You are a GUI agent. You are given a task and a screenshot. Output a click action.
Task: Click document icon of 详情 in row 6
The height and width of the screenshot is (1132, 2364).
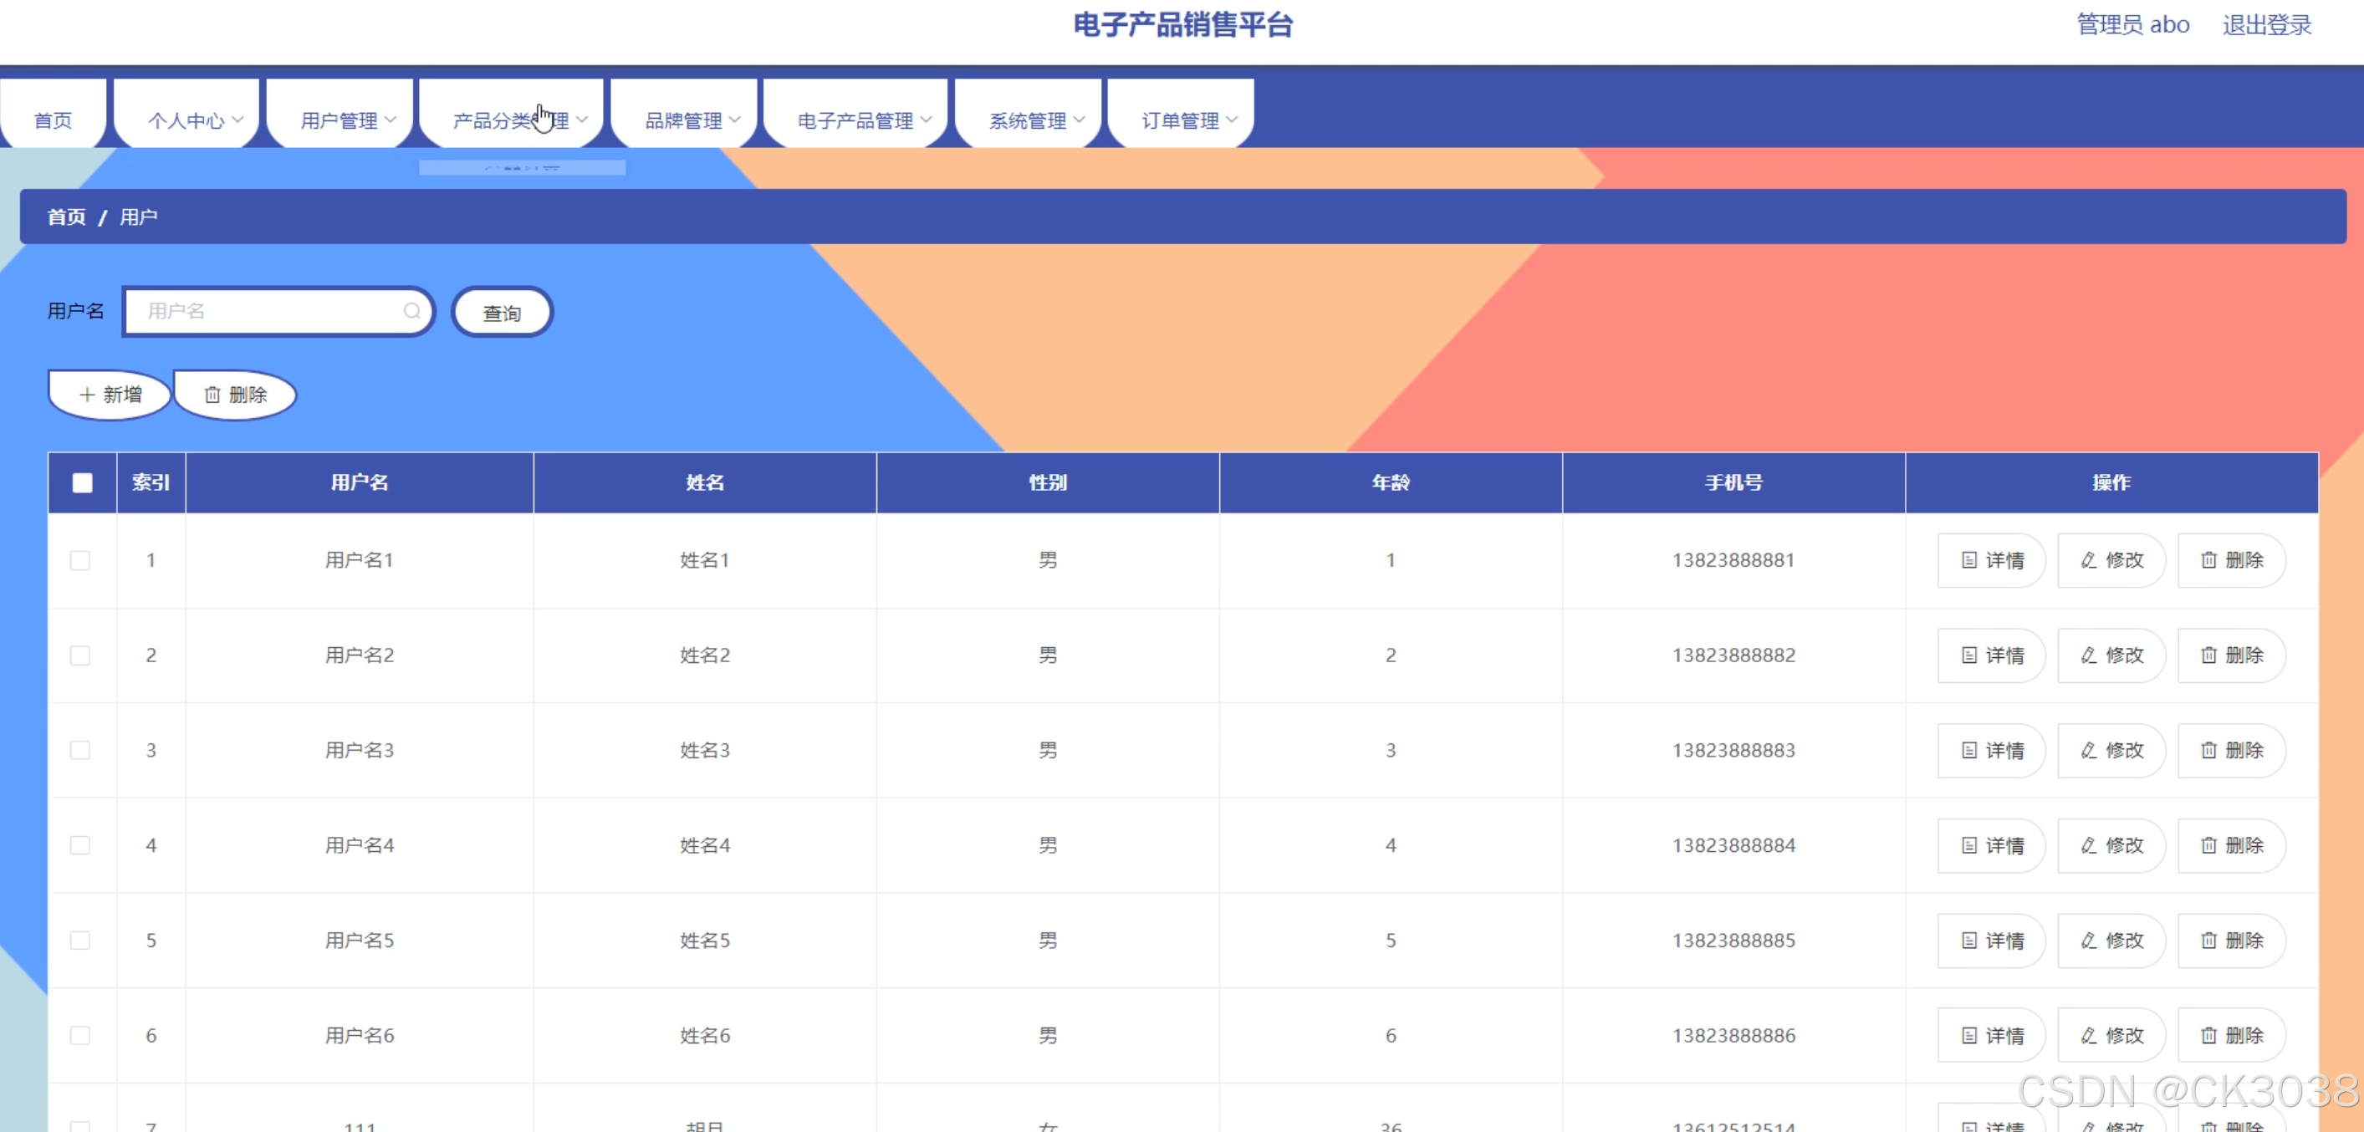pyautogui.click(x=1968, y=1036)
